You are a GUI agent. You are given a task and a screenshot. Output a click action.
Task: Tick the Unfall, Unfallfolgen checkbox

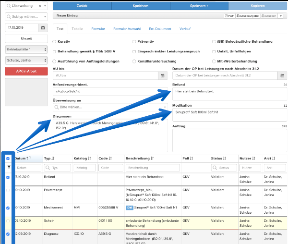tap(214, 51)
